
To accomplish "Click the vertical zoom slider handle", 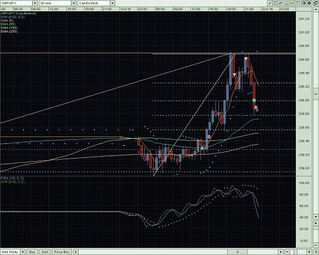I will click(x=316, y=228).
